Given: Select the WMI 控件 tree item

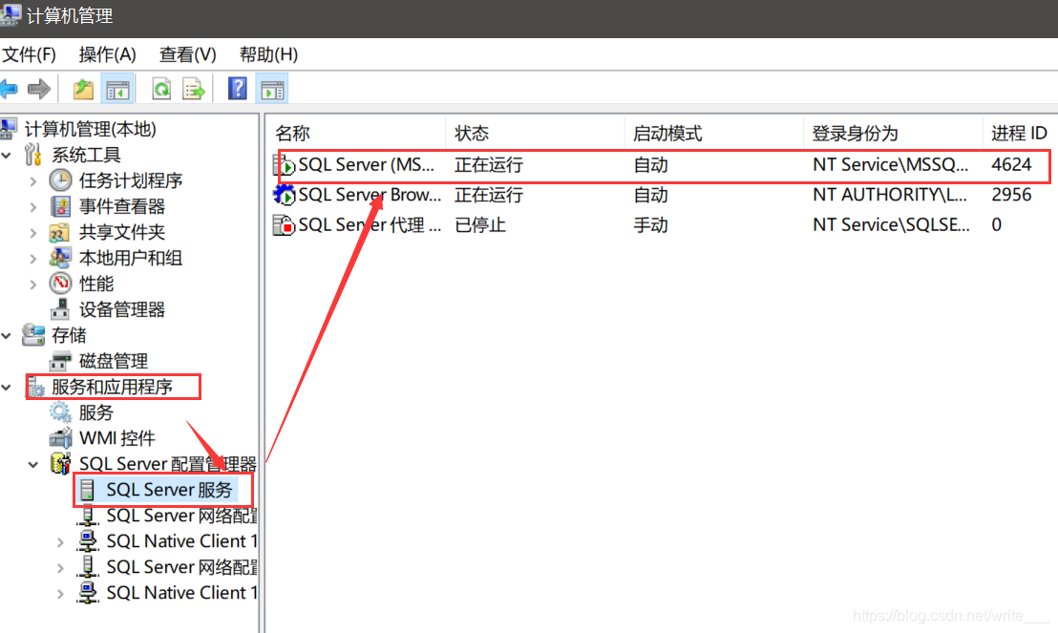Looking at the screenshot, I should coord(117,438).
